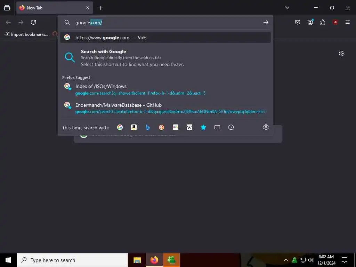Search this time with Amazon icon
356x267 pixels.
[x=134, y=127]
